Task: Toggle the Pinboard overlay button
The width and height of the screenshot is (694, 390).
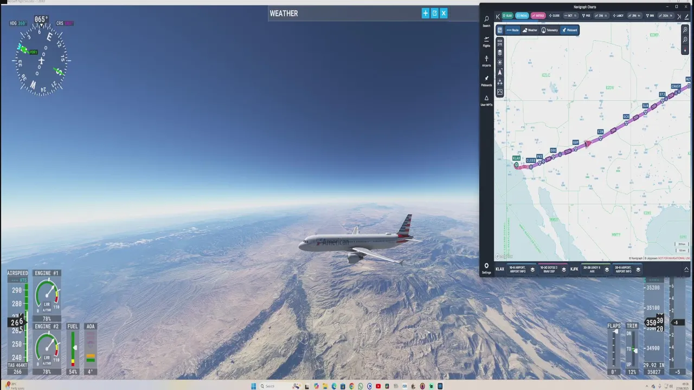Action: tap(569, 30)
